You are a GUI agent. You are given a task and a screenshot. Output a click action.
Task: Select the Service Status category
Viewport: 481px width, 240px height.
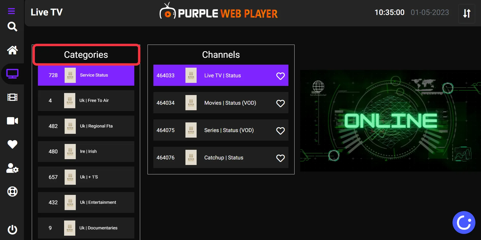[86, 75]
